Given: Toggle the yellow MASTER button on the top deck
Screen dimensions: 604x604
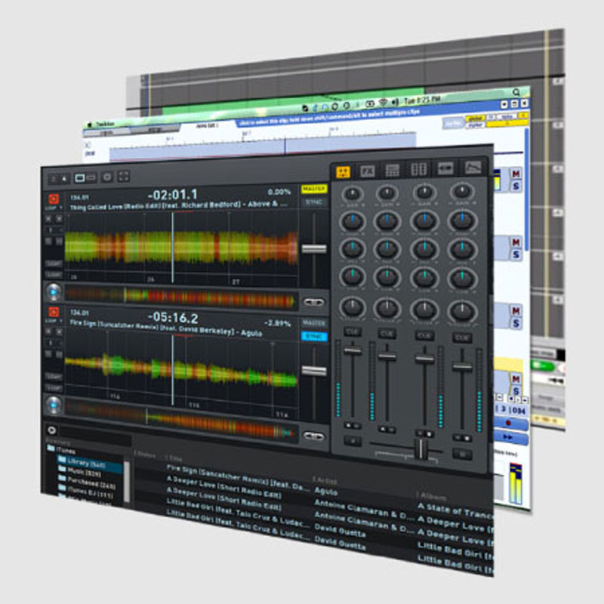Looking at the screenshot, I should tap(313, 189).
